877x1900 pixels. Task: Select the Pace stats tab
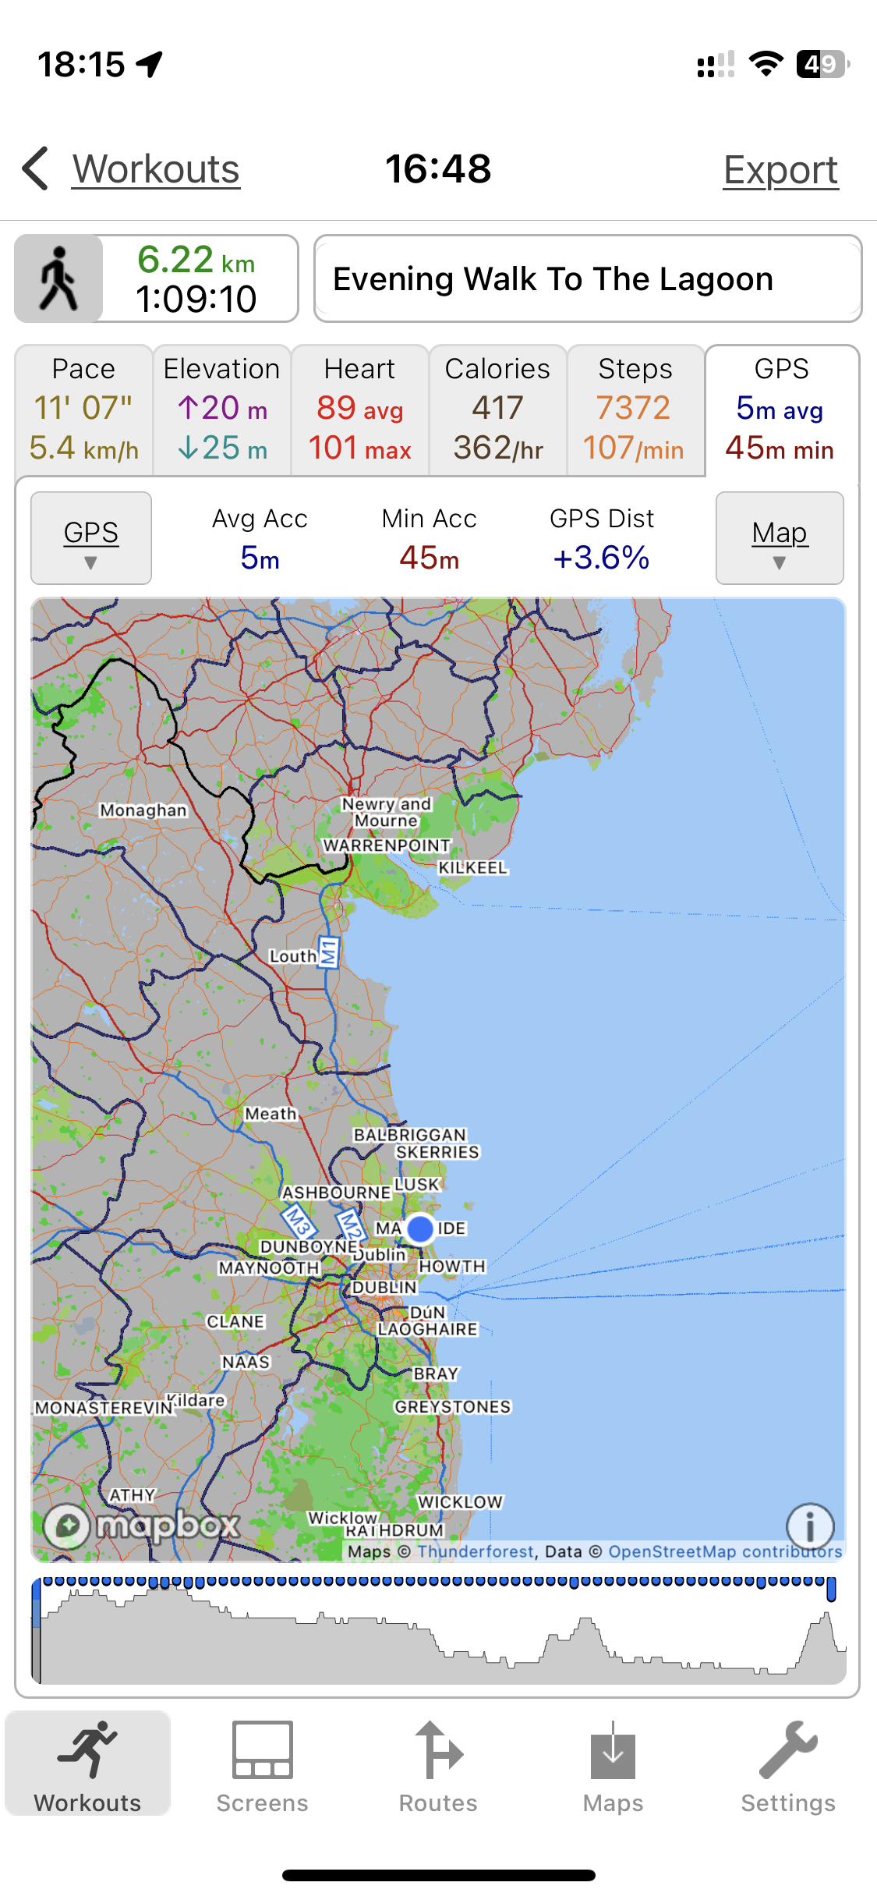[83, 409]
